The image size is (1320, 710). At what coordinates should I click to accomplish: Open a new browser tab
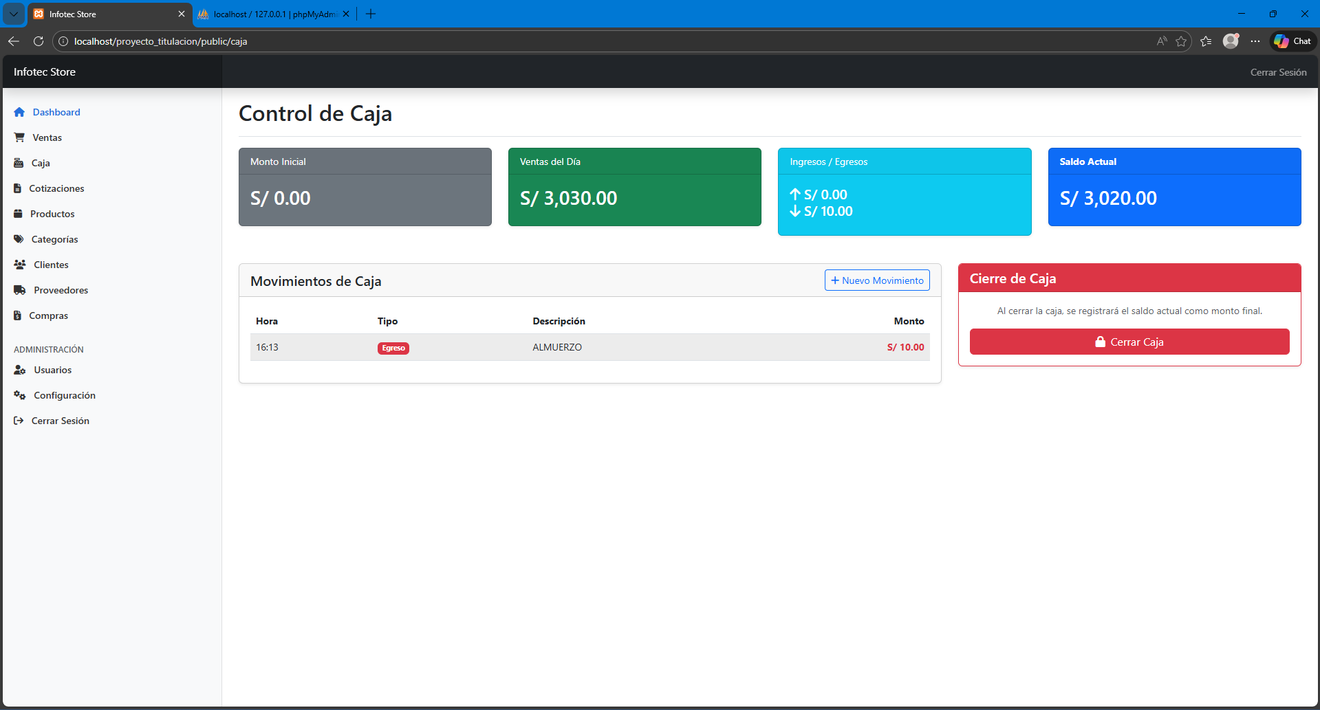click(371, 14)
